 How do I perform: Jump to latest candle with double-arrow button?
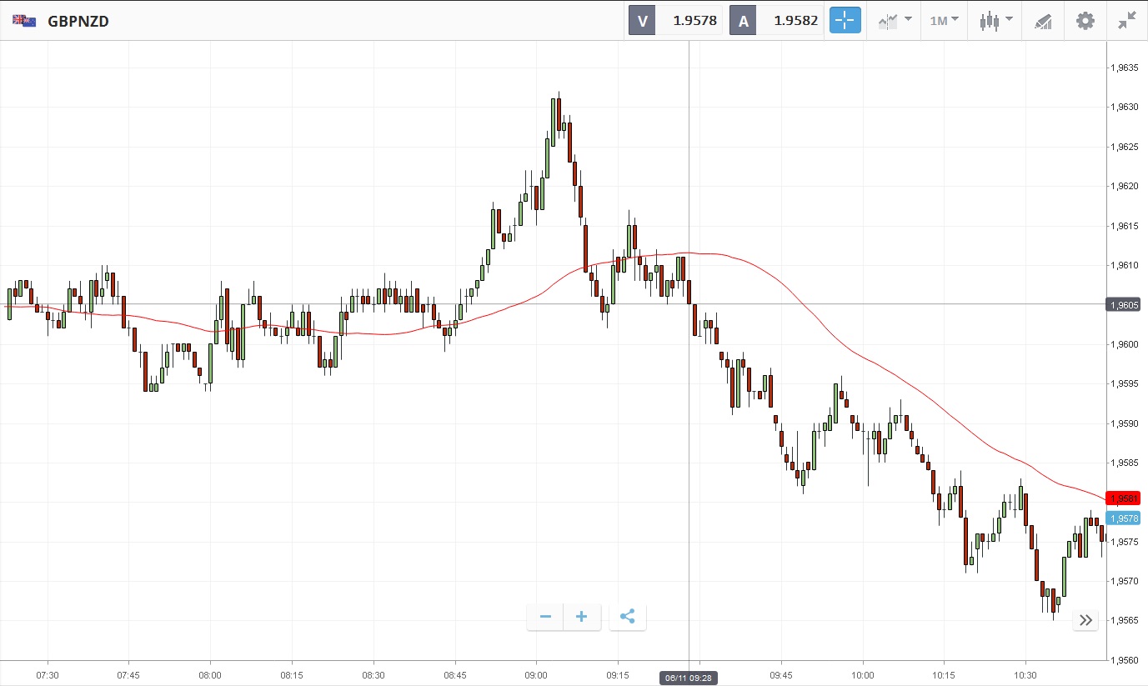click(x=1085, y=619)
